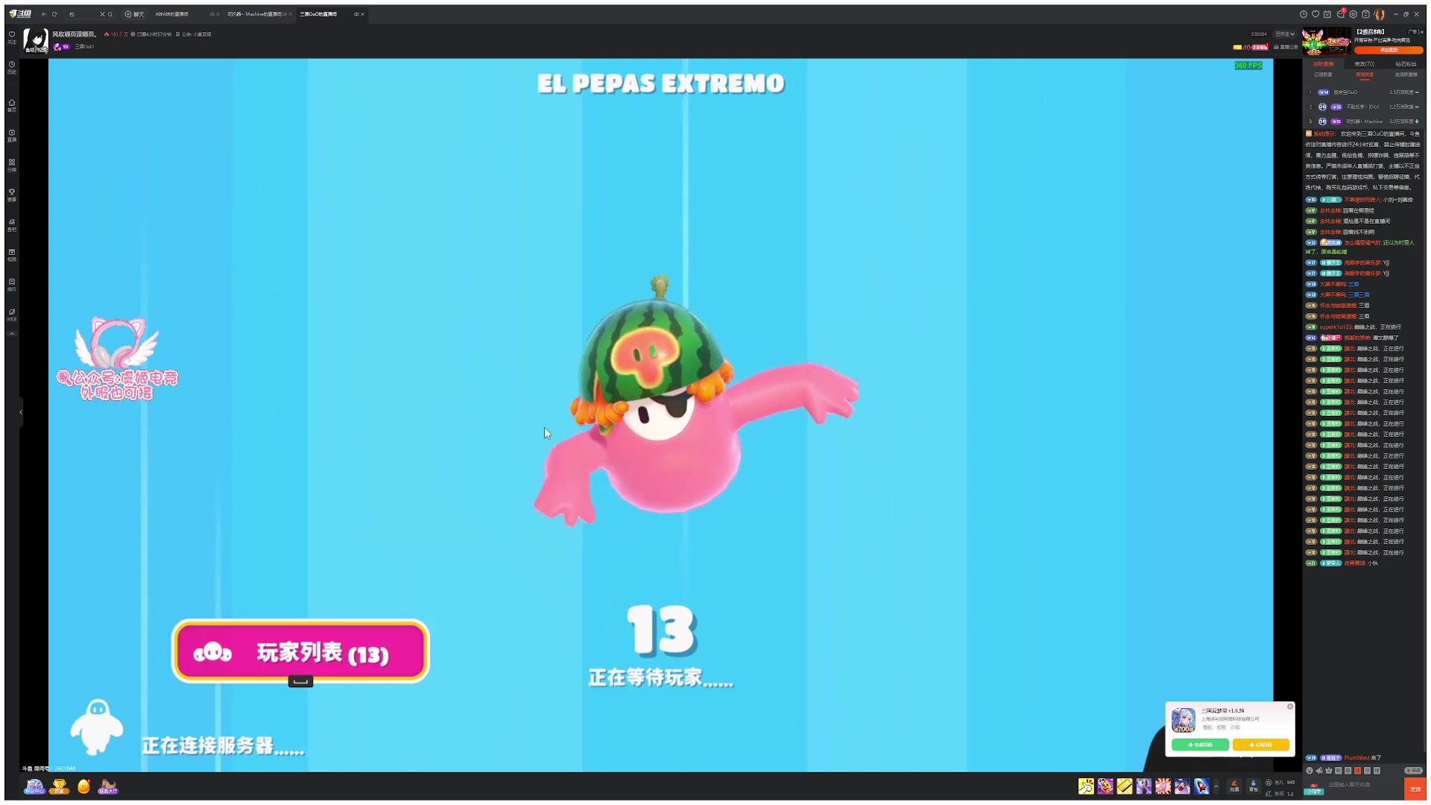Click the superk1o123 username in chat

(x=1336, y=327)
